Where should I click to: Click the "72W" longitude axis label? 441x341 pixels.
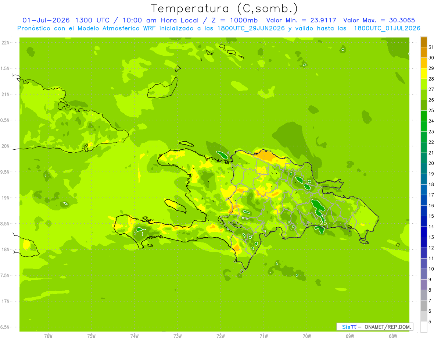coord(220,336)
